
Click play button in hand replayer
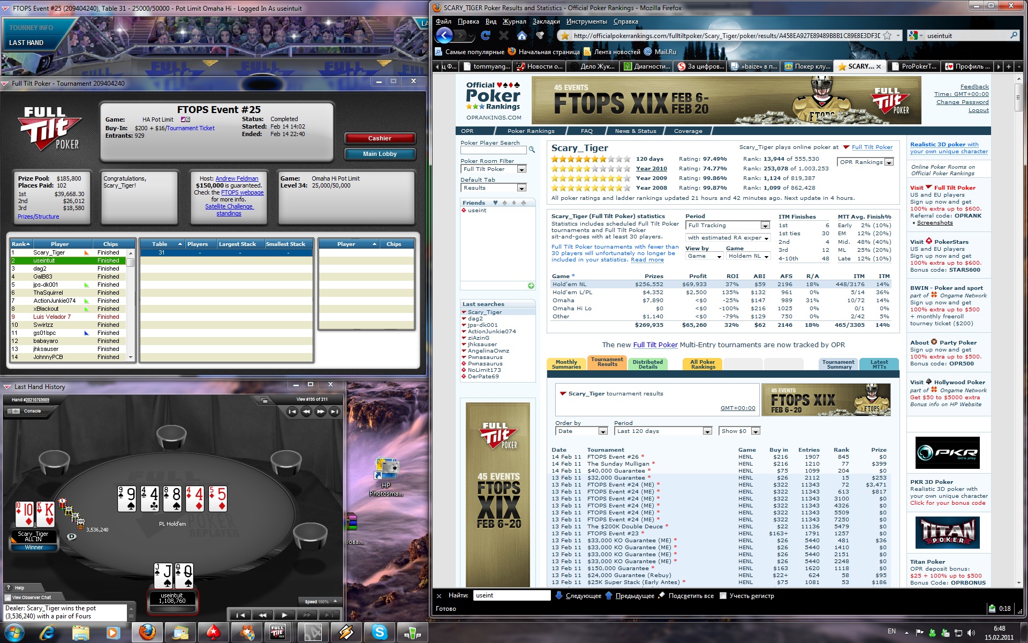point(284,615)
